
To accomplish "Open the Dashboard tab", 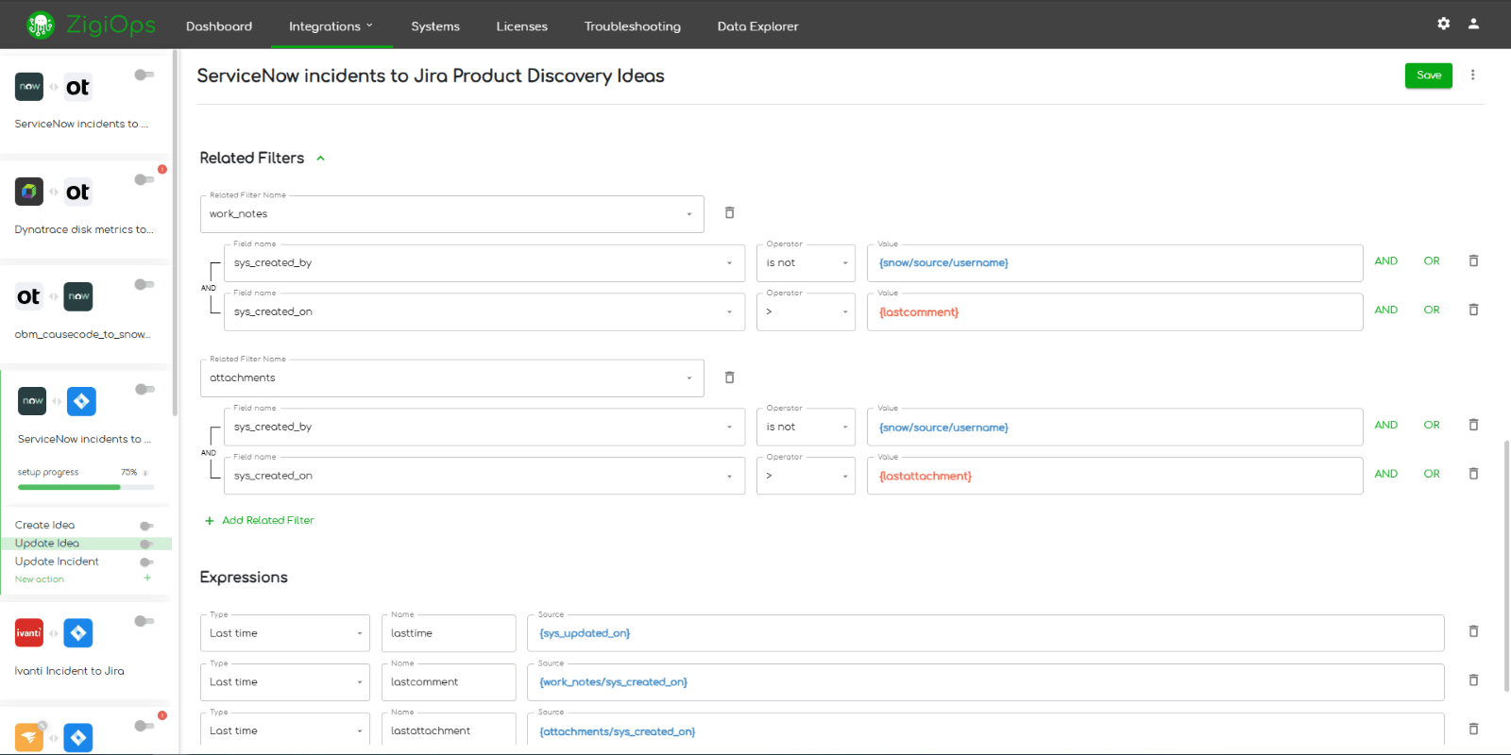I will (x=219, y=26).
